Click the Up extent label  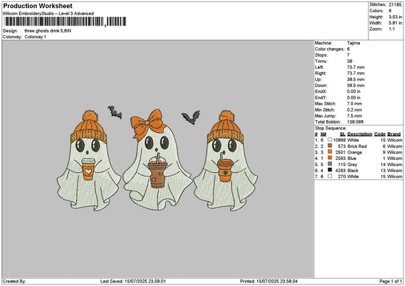pyautogui.click(x=318, y=79)
